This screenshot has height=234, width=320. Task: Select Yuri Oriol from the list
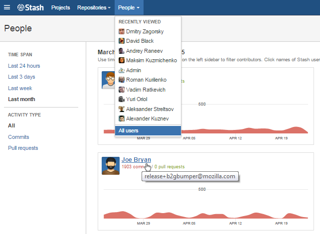tap(137, 99)
